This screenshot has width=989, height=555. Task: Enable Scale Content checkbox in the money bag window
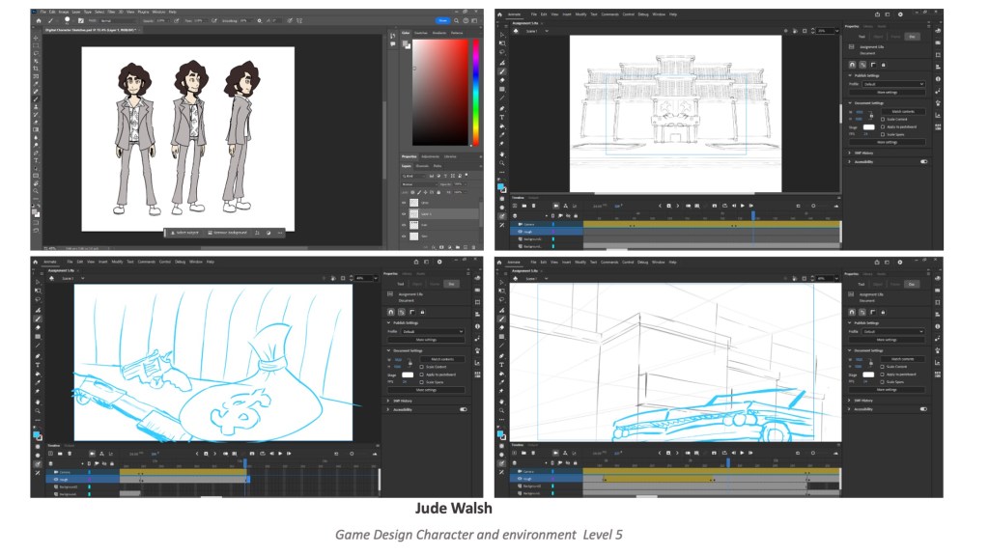pos(421,367)
